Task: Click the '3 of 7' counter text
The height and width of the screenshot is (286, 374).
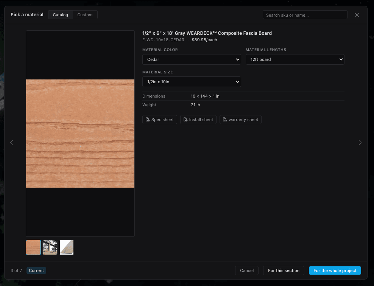Action: [x=16, y=270]
